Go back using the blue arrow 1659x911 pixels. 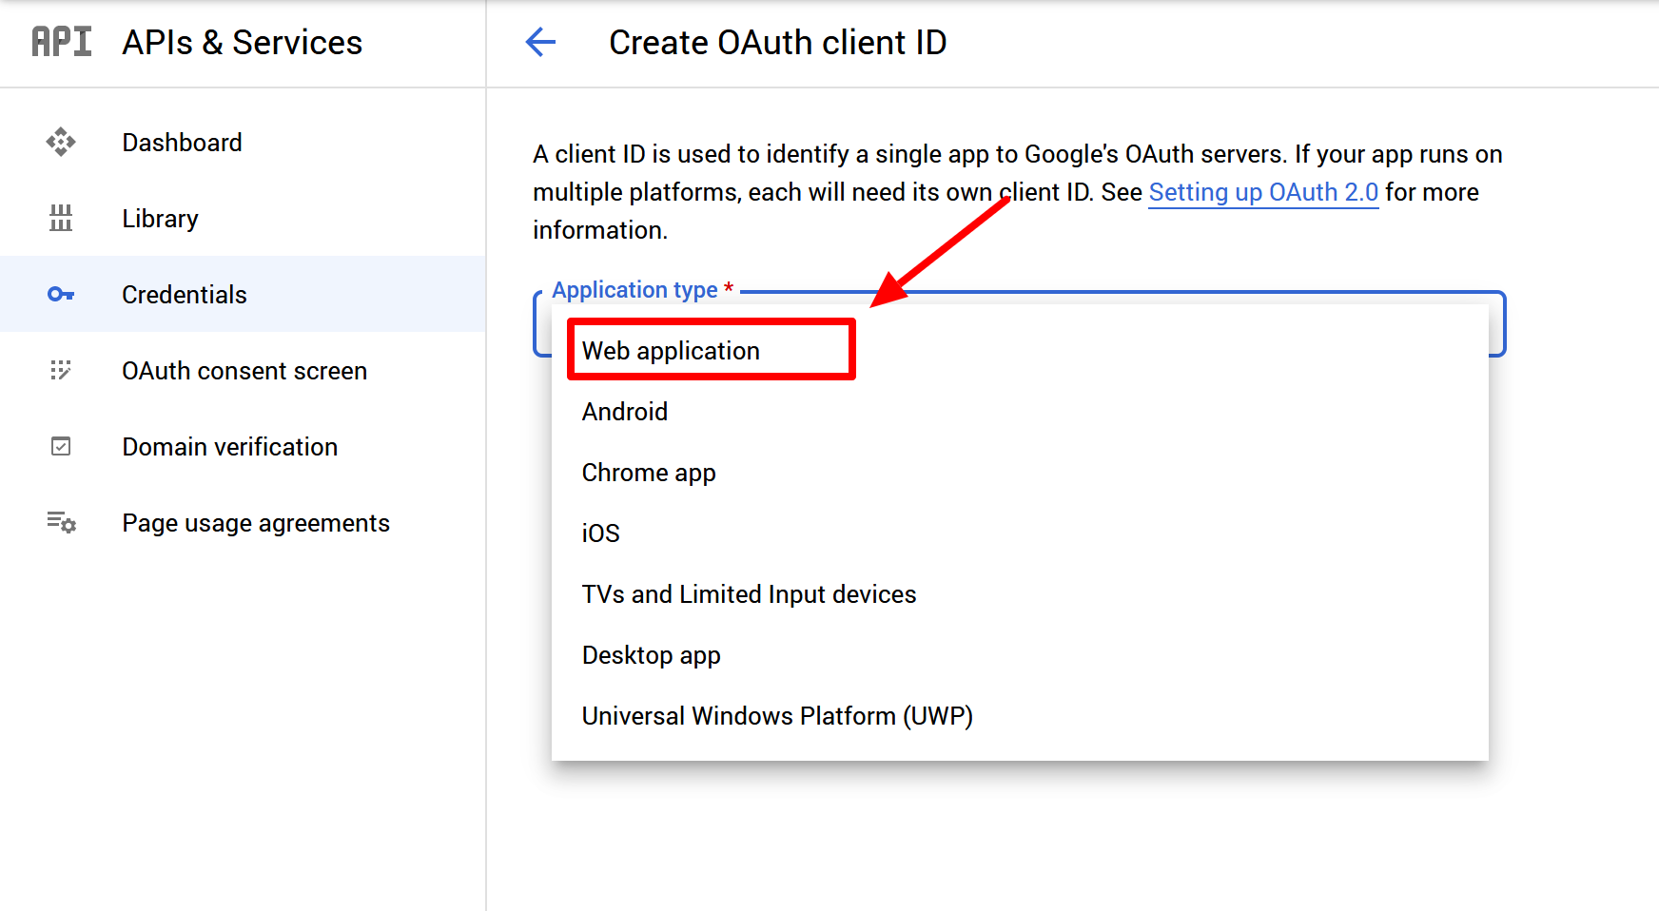pos(540,42)
